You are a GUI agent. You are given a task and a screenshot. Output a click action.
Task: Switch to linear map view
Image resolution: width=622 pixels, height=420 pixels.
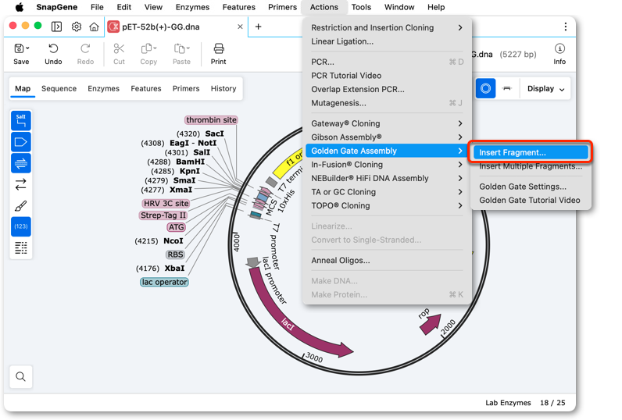pos(507,88)
